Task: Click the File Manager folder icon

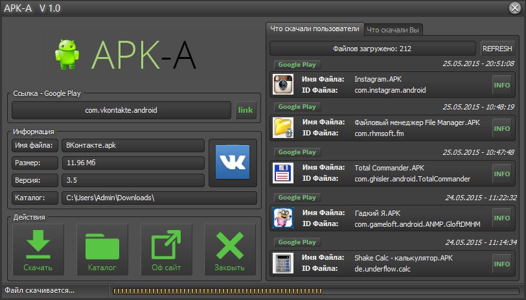Action: [283, 128]
